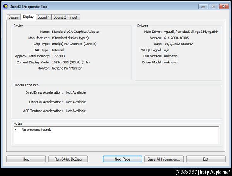Screen dimensions: 232x176
Task: Click the DirectX Diagnostic Tool title icon
Action: (x=5, y=7)
